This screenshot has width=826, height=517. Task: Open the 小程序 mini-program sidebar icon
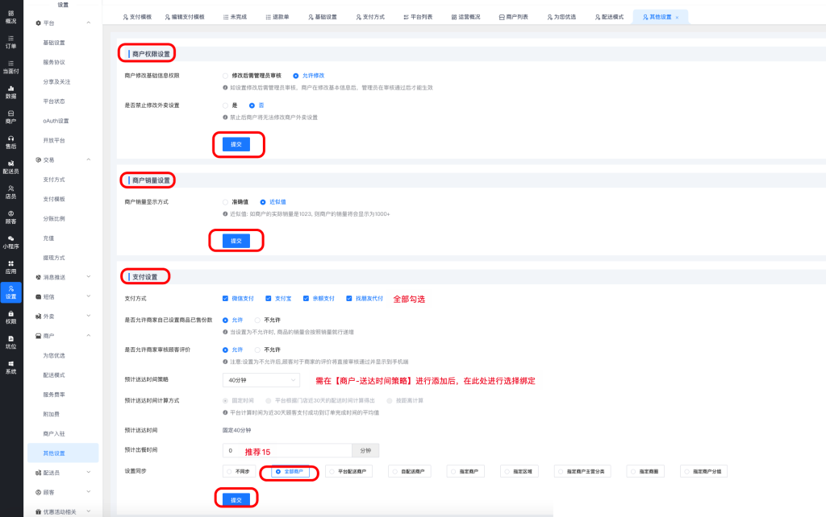click(10, 242)
